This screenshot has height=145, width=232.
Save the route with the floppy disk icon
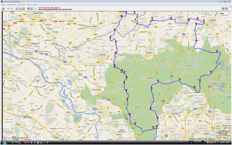tap(3, 9)
